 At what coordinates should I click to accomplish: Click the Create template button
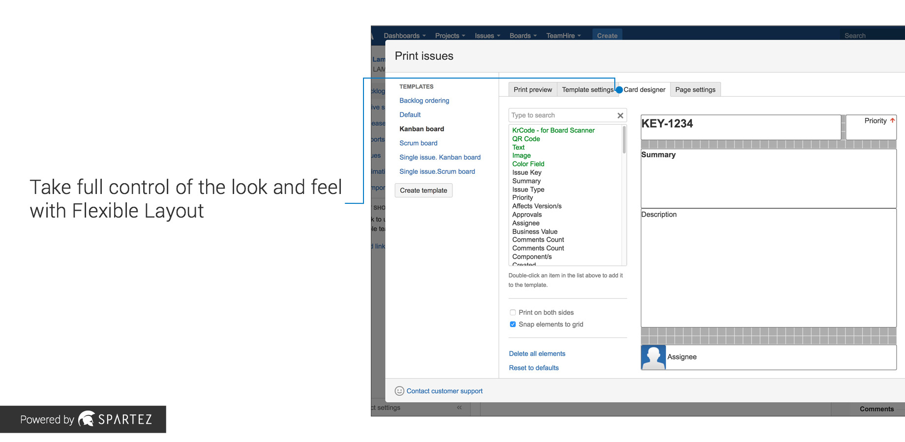(x=423, y=191)
